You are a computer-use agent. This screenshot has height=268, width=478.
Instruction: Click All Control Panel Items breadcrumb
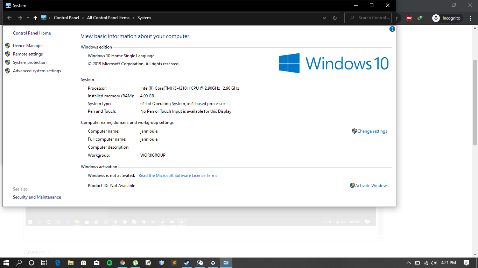pyautogui.click(x=108, y=18)
